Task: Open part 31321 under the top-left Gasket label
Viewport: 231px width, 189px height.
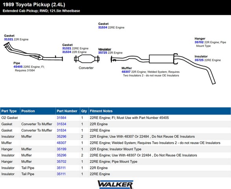Action: click(x=9, y=39)
